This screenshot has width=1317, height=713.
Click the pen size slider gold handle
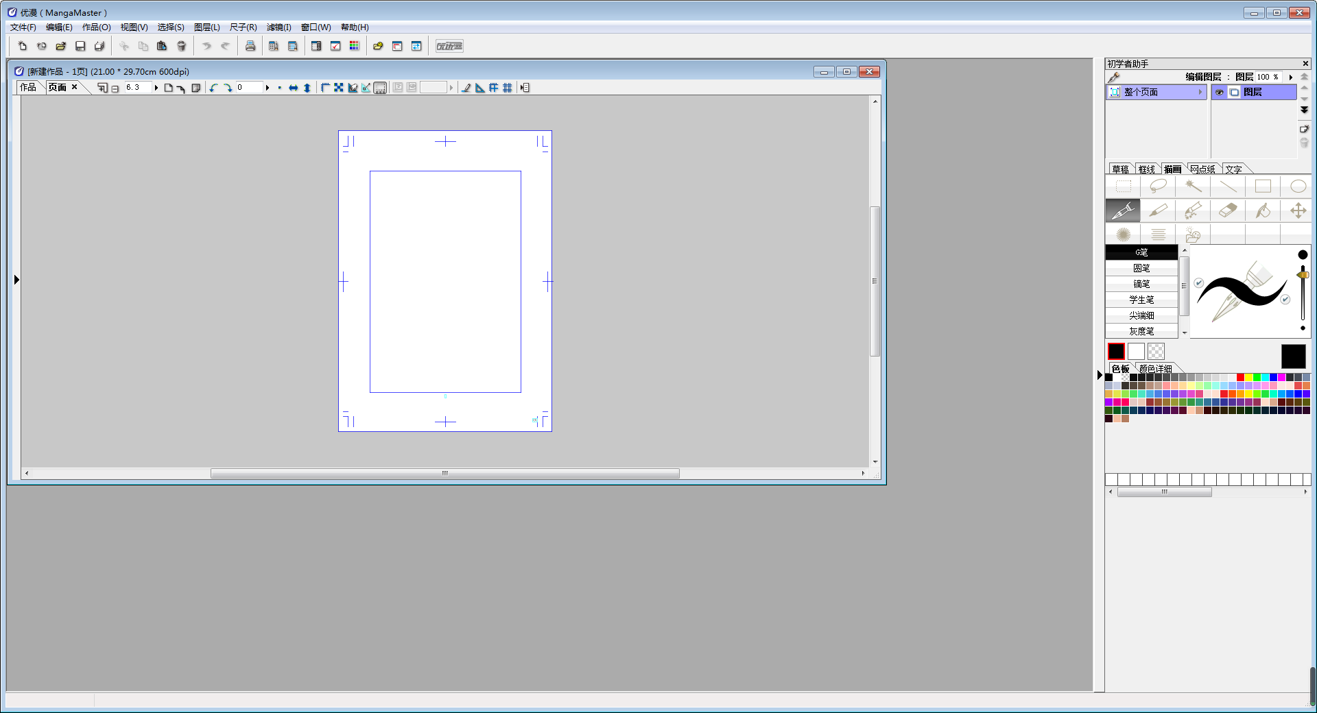[x=1303, y=275]
